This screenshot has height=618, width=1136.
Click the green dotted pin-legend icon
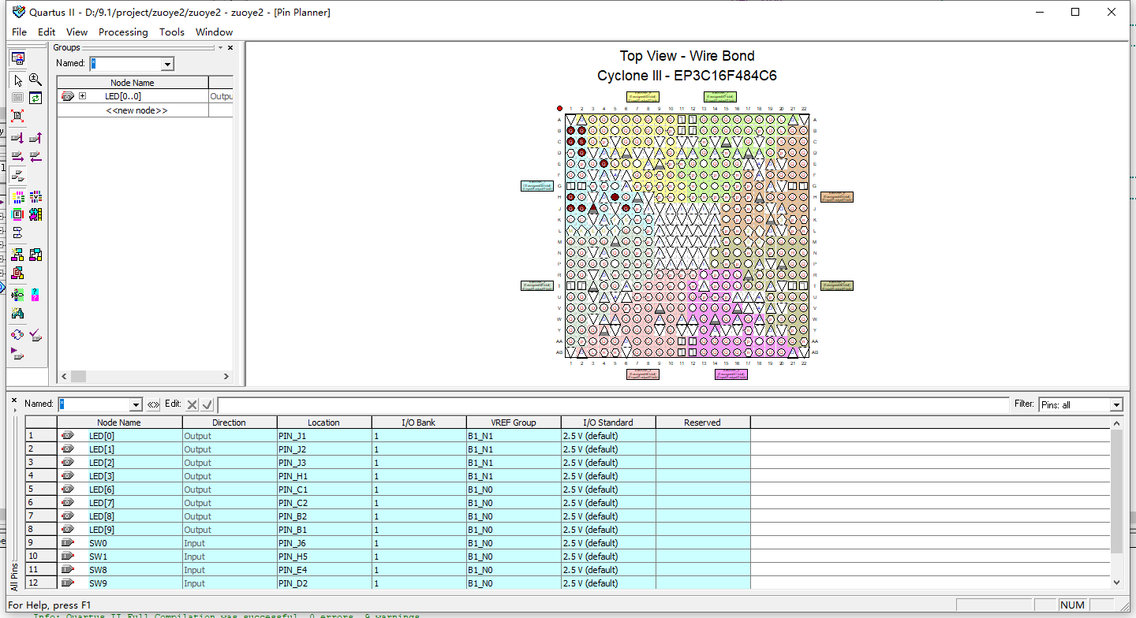coord(17,294)
